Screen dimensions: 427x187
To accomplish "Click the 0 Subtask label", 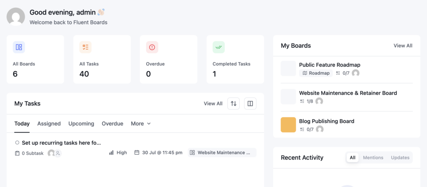I will point(33,153).
